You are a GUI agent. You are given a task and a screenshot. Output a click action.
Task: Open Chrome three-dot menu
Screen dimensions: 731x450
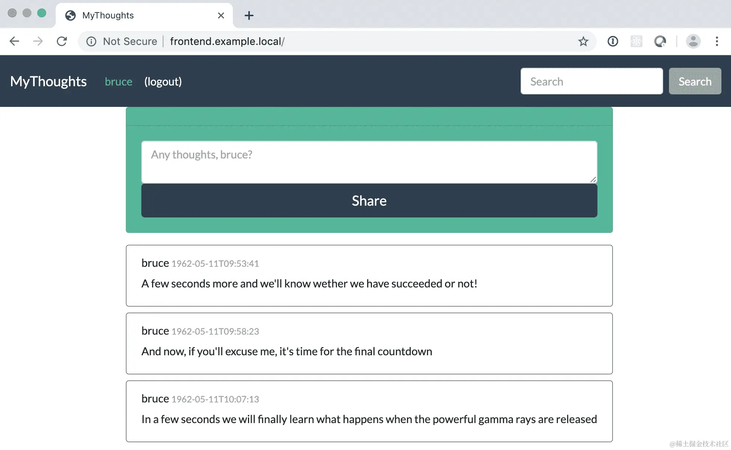pyautogui.click(x=717, y=41)
